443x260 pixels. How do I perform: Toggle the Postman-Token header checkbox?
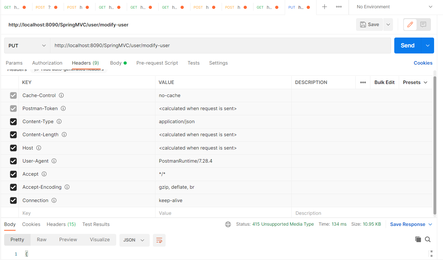coord(13,109)
